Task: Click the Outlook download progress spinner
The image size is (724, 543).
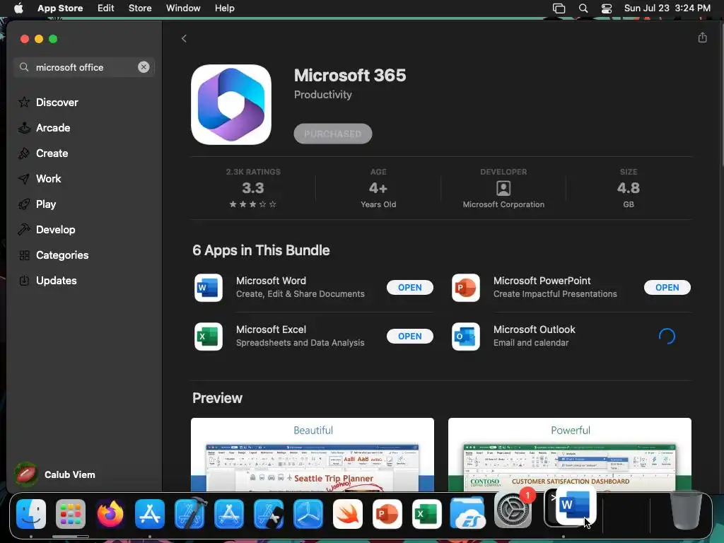Action: [667, 336]
